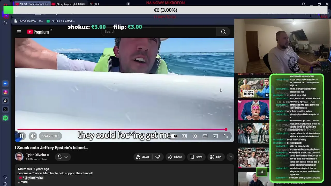This screenshot has width=331, height=186.
Task: Click the progress bar scrubber handle
Action: pos(226,129)
